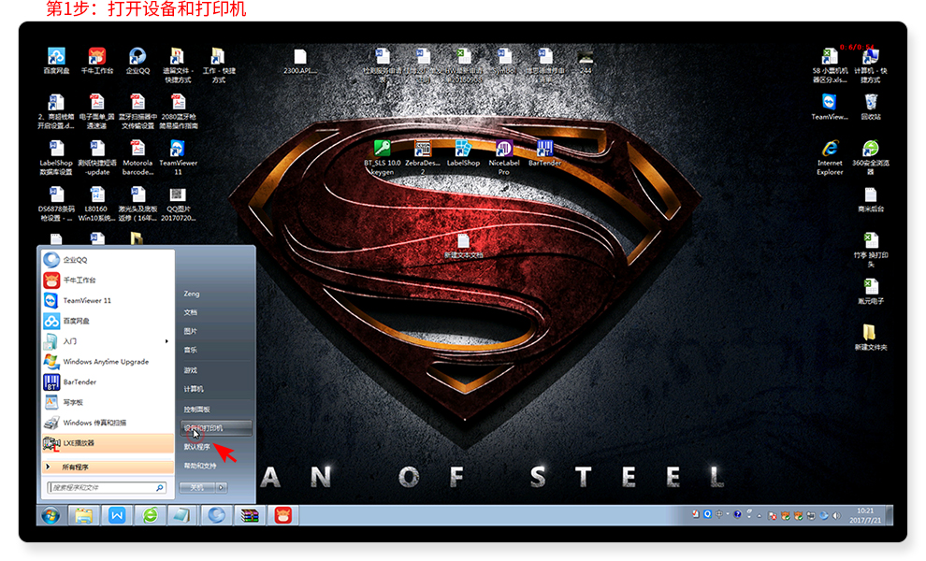Open 文档 from Start menu right pane
Viewport: 926px width, 561px height.
(190, 312)
